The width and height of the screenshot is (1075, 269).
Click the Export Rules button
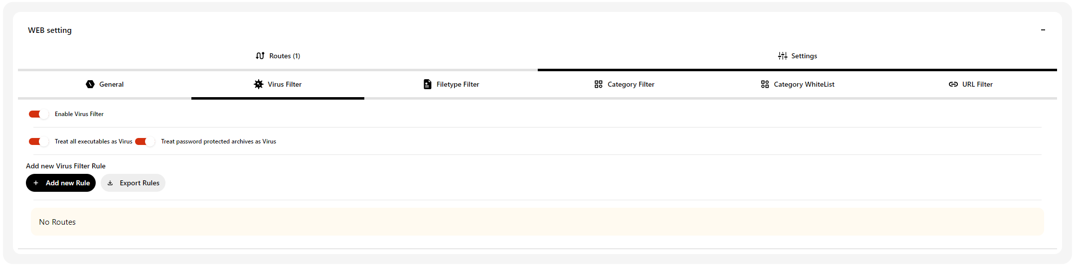(x=133, y=183)
